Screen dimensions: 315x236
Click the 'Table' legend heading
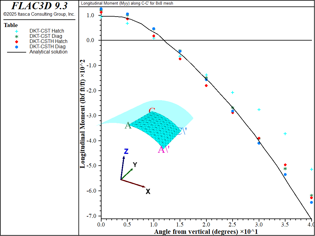11,25
